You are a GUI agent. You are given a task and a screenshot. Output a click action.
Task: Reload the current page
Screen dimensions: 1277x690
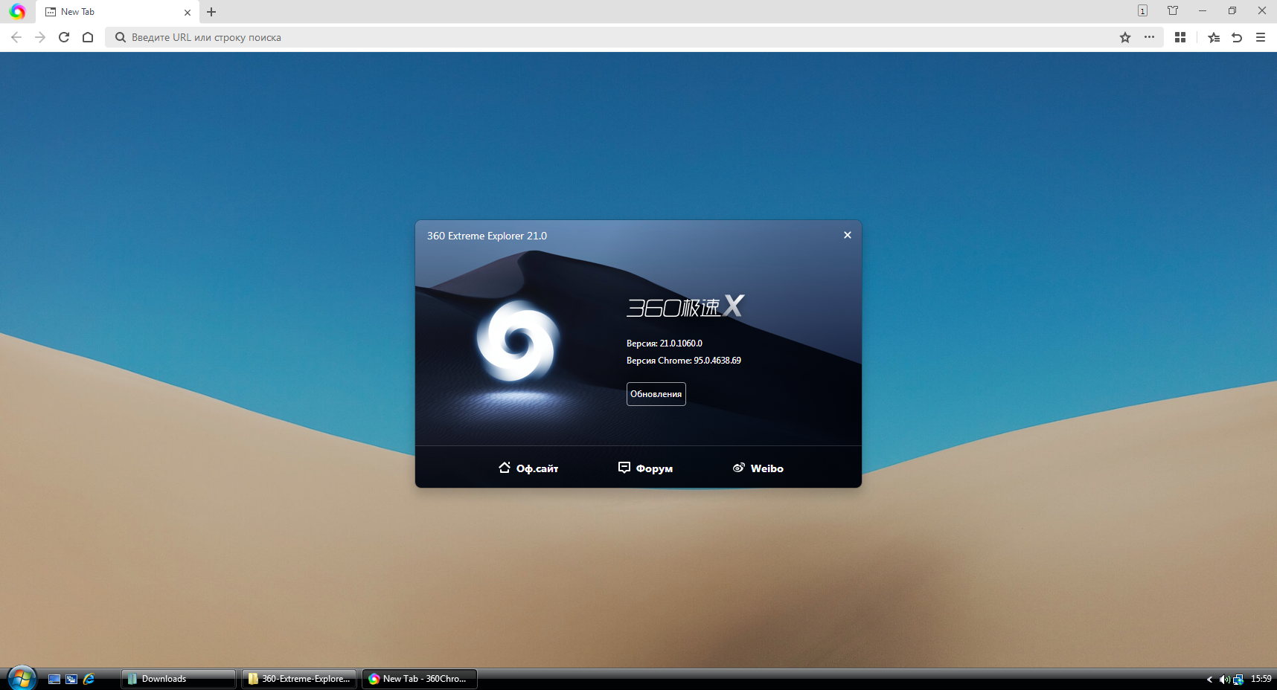(64, 37)
